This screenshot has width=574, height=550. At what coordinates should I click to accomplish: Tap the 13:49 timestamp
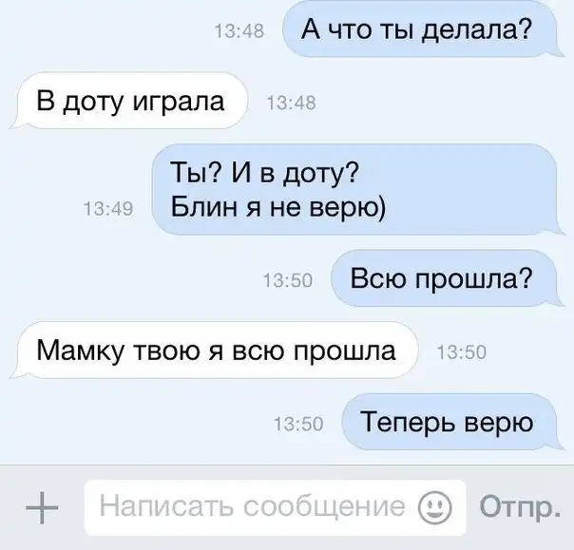pyautogui.click(x=108, y=209)
